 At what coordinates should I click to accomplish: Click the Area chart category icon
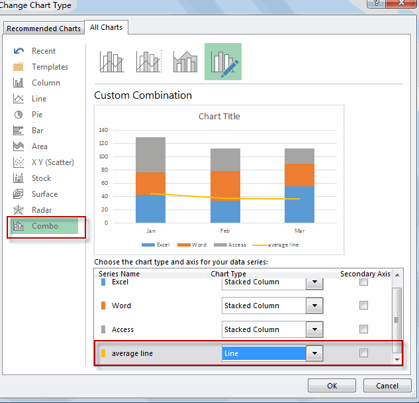(x=19, y=146)
